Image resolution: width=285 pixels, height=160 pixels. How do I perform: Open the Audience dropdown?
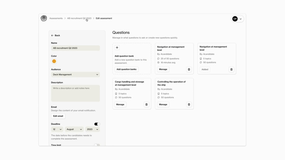point(75,75)
